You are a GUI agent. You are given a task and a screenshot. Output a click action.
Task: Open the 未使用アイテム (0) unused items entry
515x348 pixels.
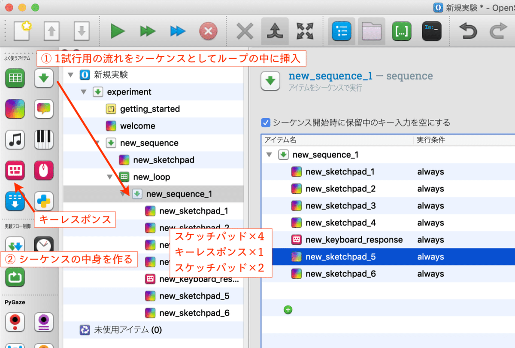point(128,330)
